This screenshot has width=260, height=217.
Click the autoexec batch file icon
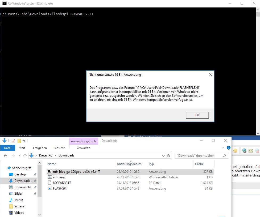point(49,177)
